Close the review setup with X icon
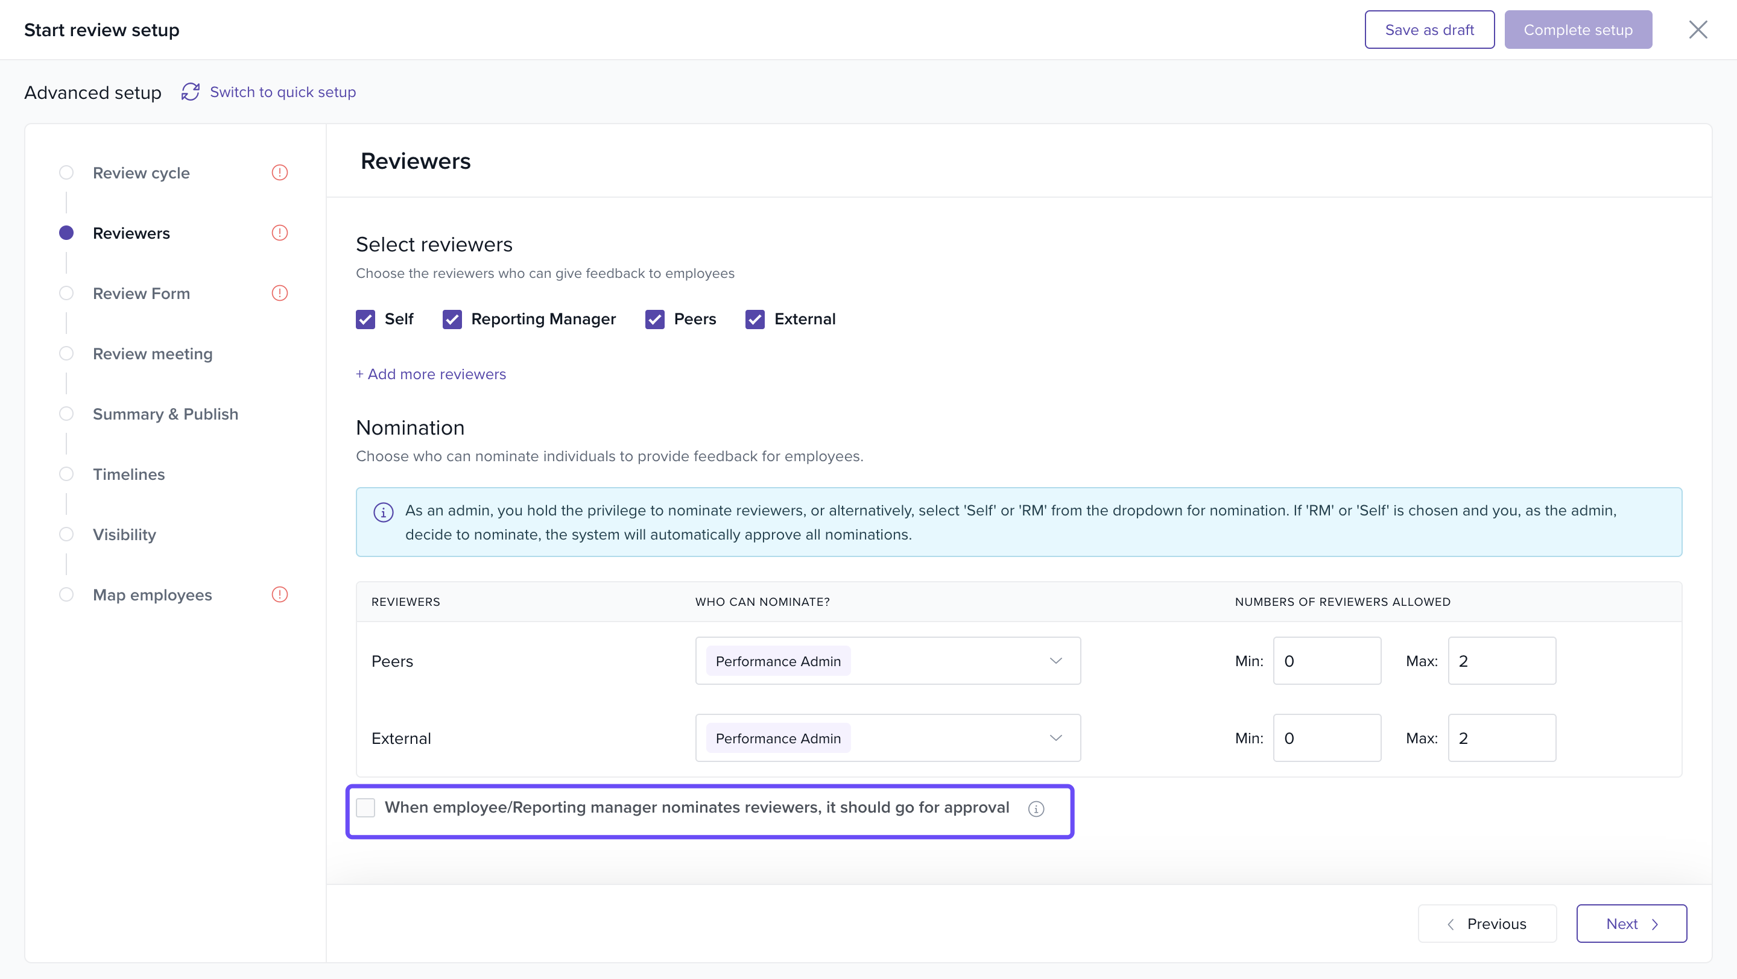 click(x=1697, y=30)
